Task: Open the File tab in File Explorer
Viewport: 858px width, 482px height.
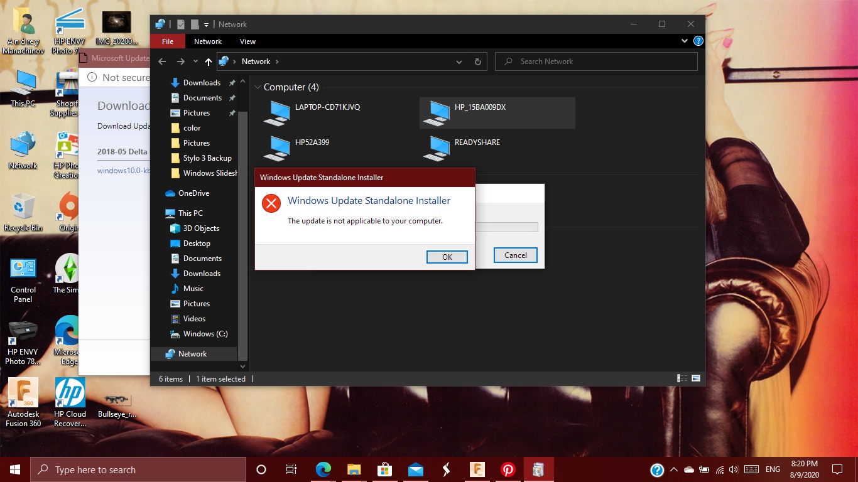Action: point(168,41)
